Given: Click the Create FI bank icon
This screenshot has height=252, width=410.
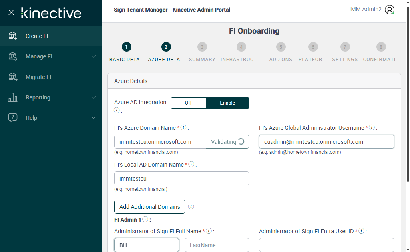Looking at the screenshot, I should [x=12, y=36].
